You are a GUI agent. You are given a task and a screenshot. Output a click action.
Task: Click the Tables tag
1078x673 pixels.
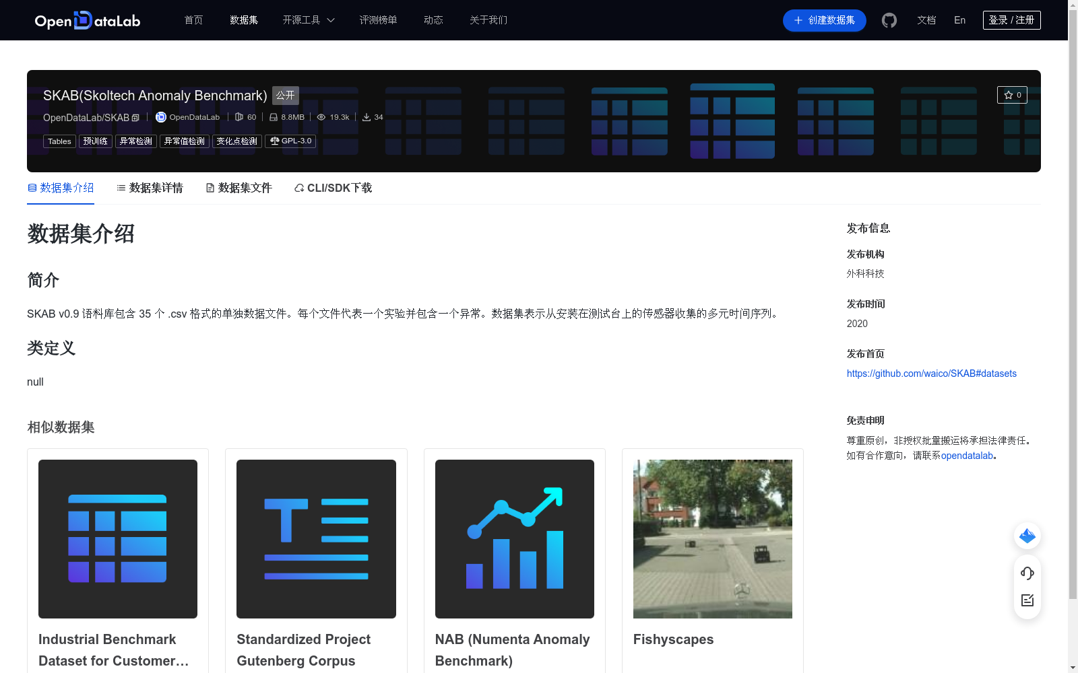pyautogui.click(x=59, y=141)
